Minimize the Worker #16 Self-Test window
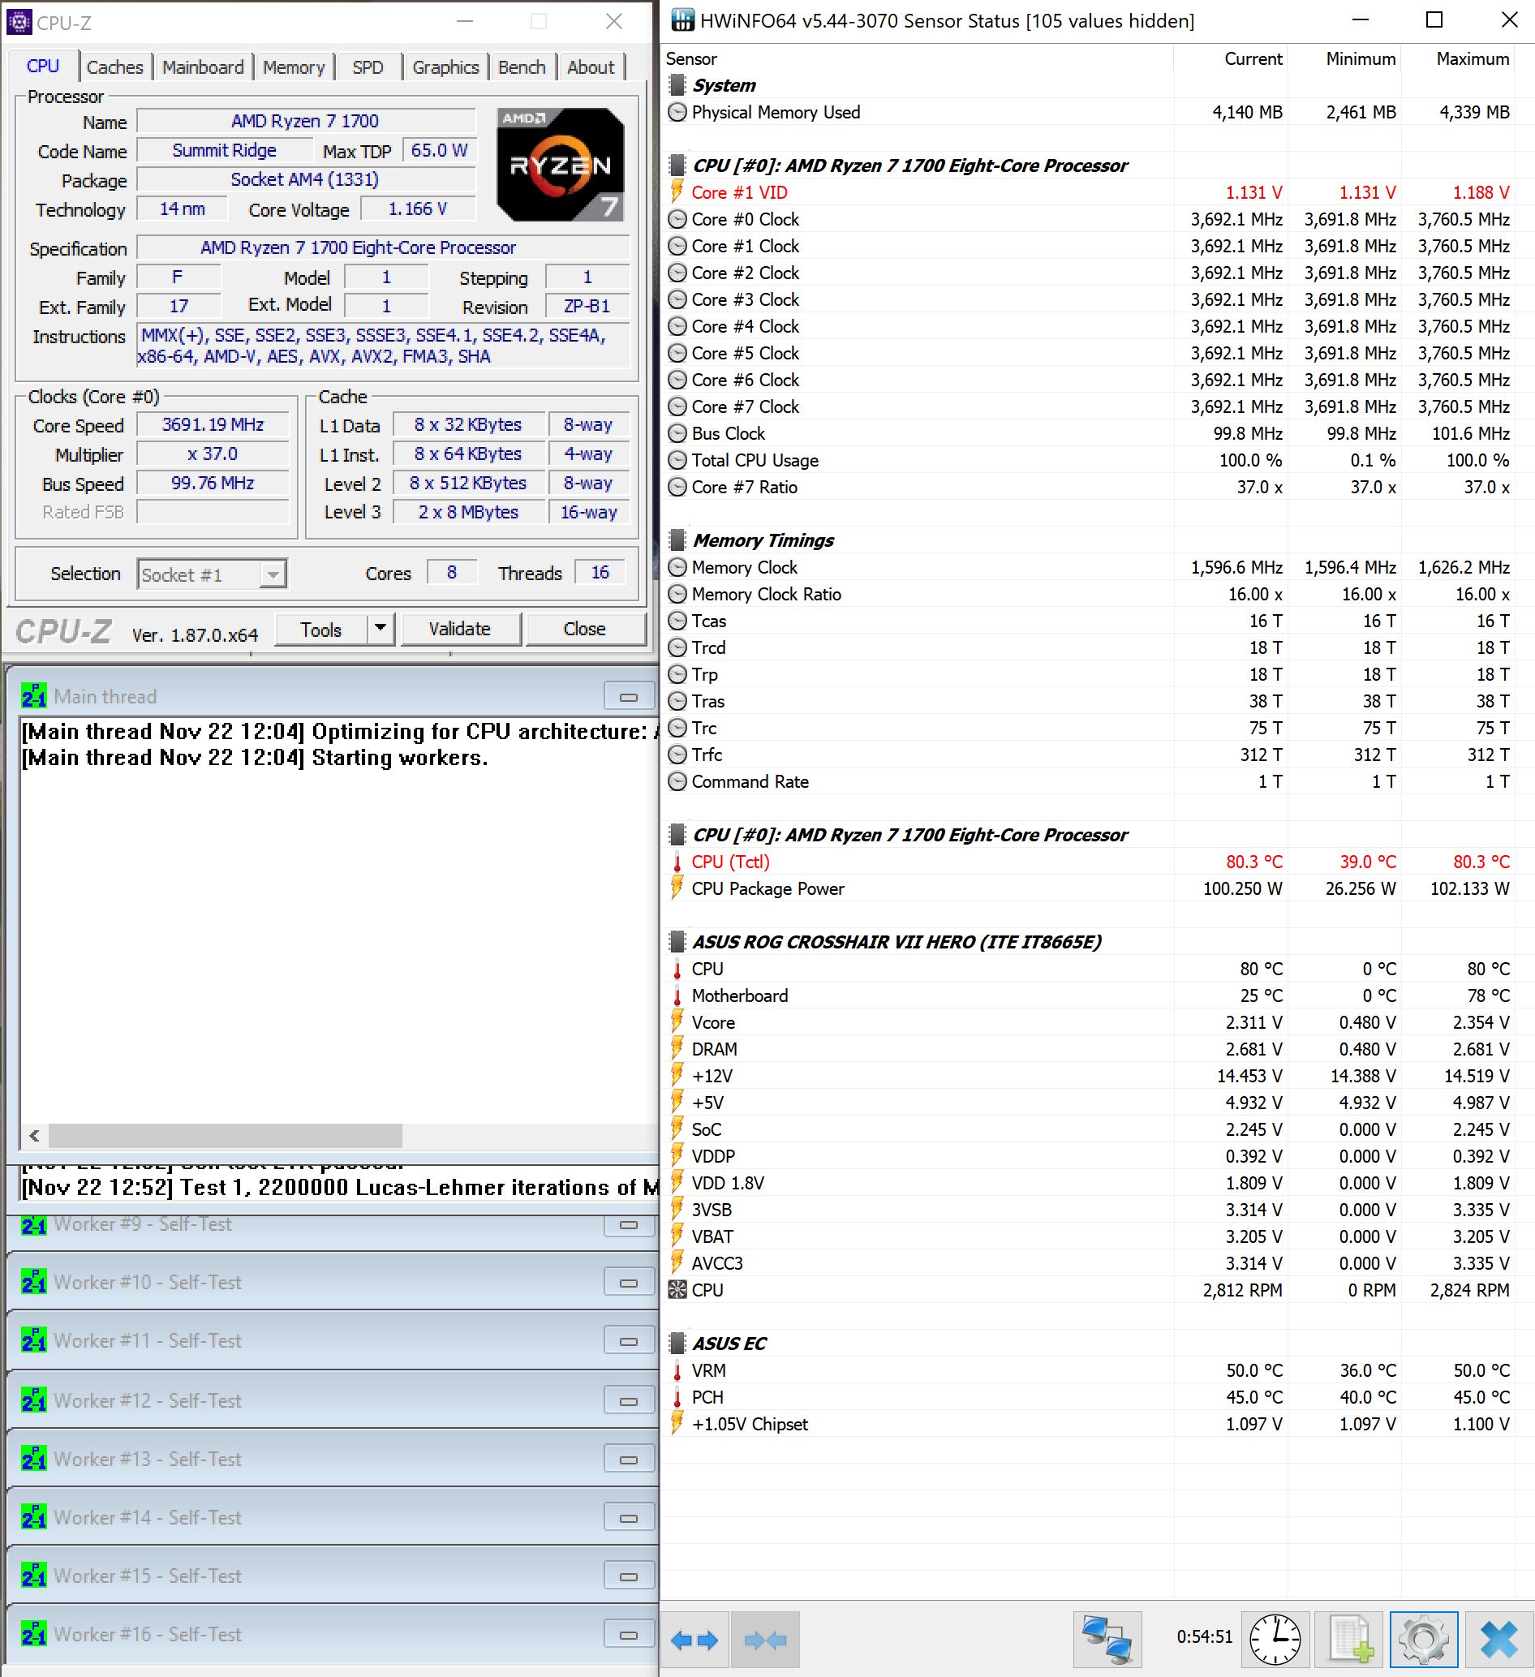This screenshot has height=1677, width=1535. coord(629,1635)
